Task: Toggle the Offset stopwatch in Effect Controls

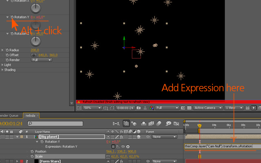Action: 7,55
